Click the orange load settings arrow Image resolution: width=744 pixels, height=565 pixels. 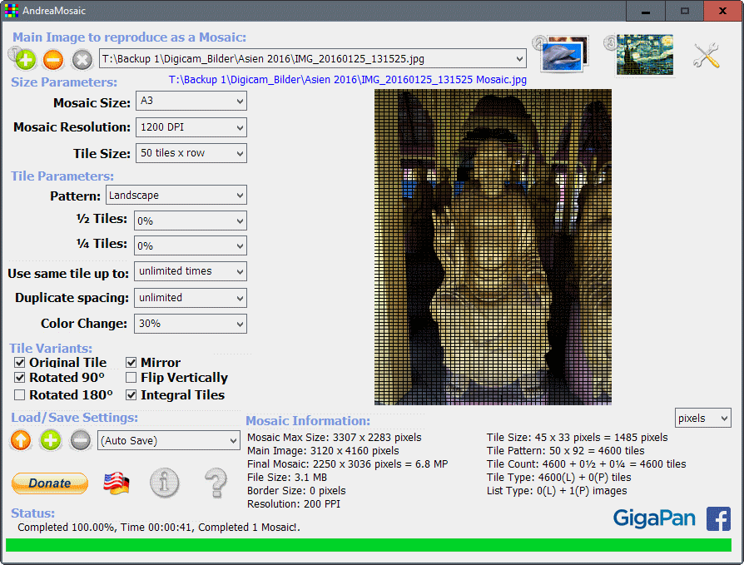tap(22, 440)
